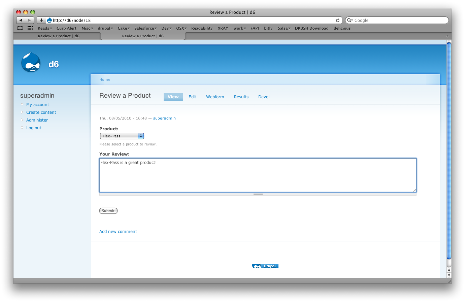The image size is (465, 302).
Task: Click inside the Your Review text area
Action: click(258, 175)
